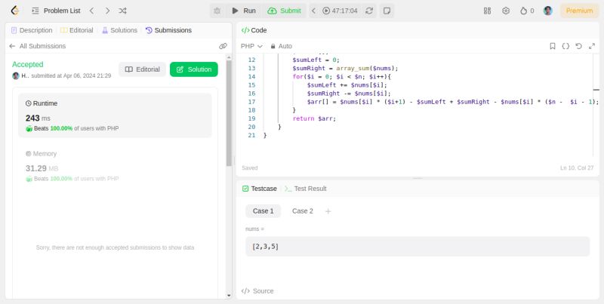Pick a random problem with shuffle icon
Viewport: 604px width, 304px height.
pyautogui.click(x=123, y=11)
